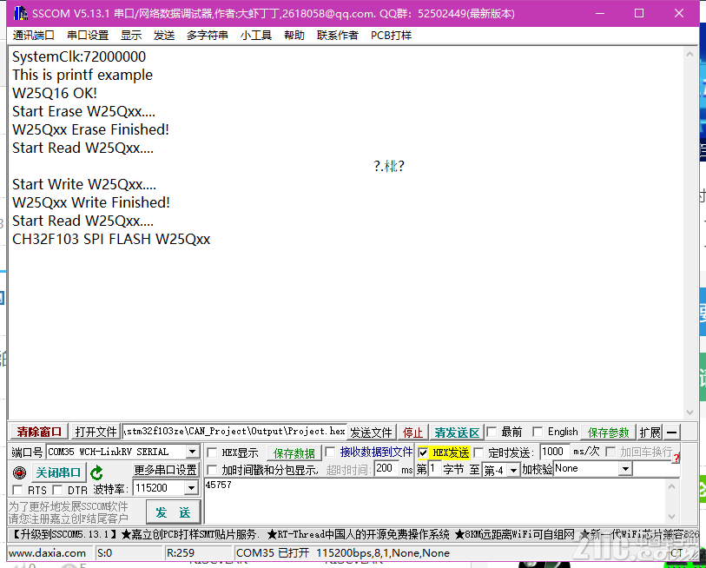Image resolution: width=706 pixels, height=568 pixels.
Task: Click the 第 1 字节 start byte field
Action: [x=434, y=468]
